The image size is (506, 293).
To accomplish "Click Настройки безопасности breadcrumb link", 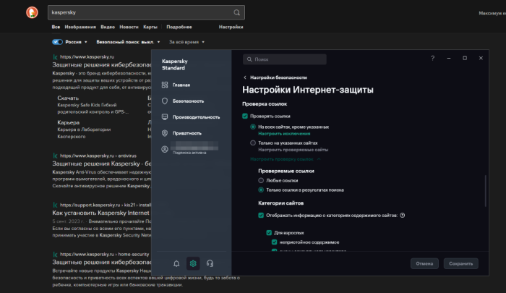I will pos(278,77).
